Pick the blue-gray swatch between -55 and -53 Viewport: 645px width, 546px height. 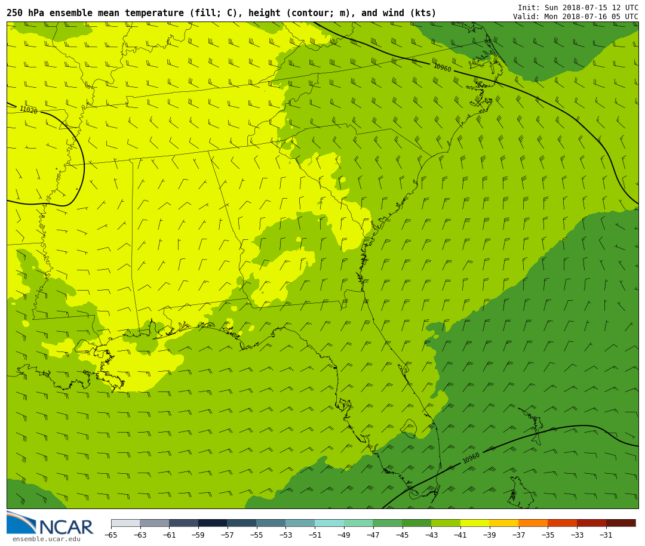tap(271, 523)
